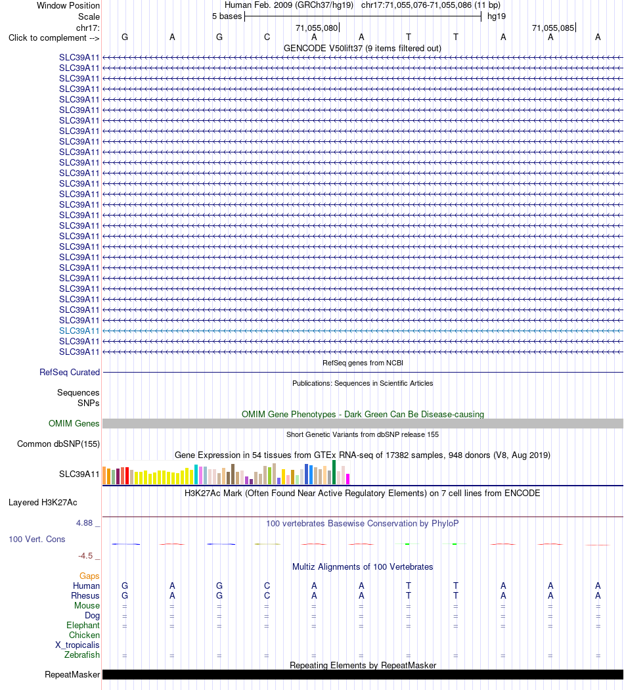Click the "Human" alignment row label
The width and height of the screenshot is (624, 690).
pos(87,586)
